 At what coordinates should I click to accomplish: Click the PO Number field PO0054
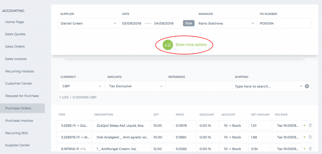284,23
